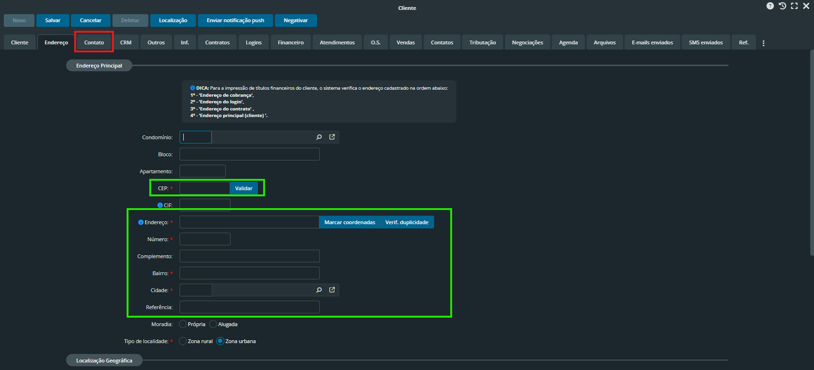Open the history clock icon

click(x=782, y=6)
